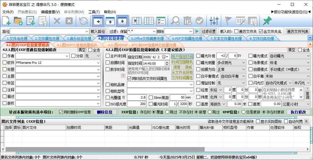
Task: Click the boxed X clear-all icon
Action: pyautogui.click(x=69, y=21)
